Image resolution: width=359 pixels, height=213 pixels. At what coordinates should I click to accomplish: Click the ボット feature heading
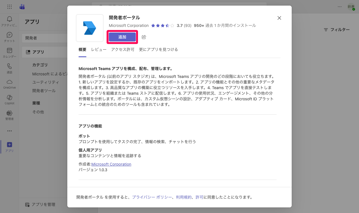(x=84, y=136)
